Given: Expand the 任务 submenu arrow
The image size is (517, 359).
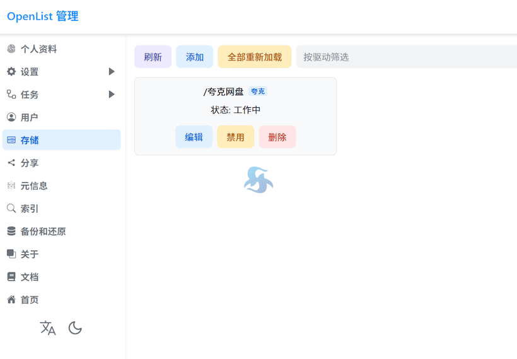Looking at the screenshot, I should (112, 95).
